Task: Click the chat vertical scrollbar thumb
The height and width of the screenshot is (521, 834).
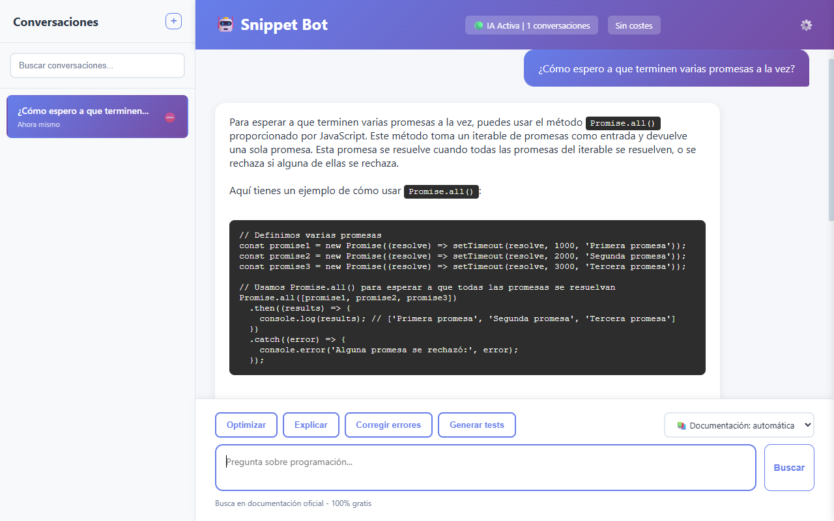Action: [831, 140]
